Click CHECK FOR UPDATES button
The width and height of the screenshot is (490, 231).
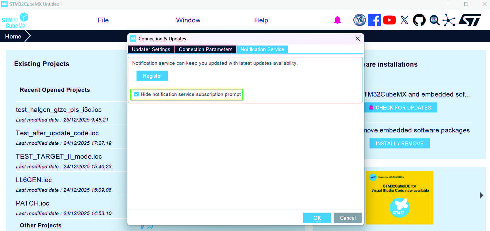tap(400, 107)
